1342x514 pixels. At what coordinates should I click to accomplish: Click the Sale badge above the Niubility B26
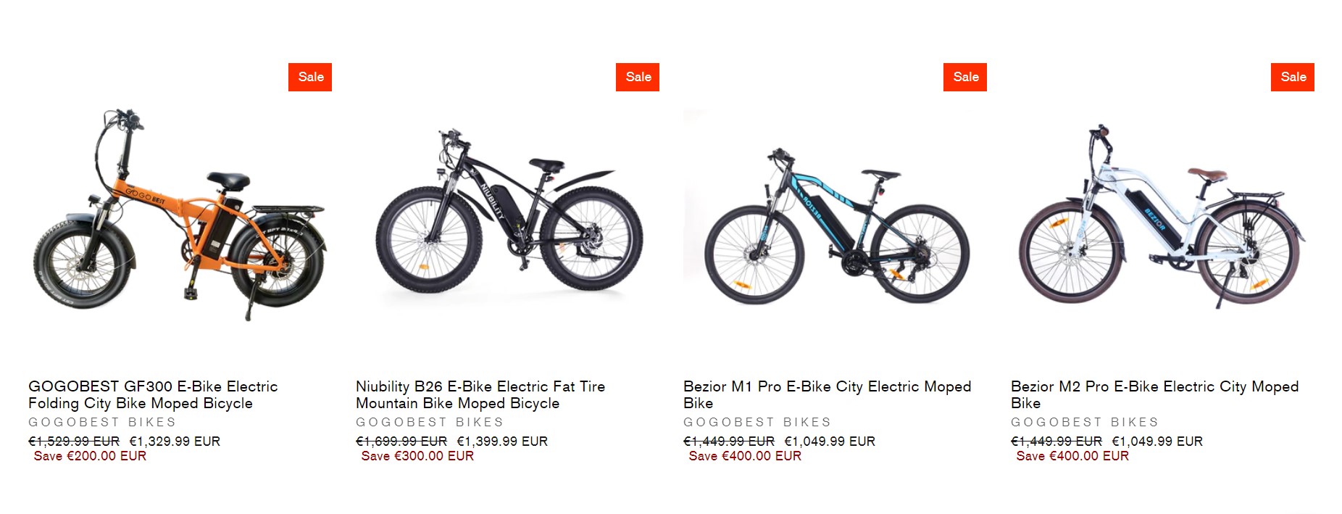(x=637, y=76)
